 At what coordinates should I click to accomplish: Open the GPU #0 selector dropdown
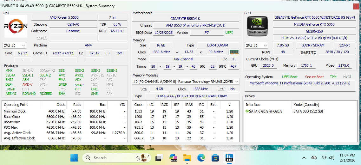[257, 46]
